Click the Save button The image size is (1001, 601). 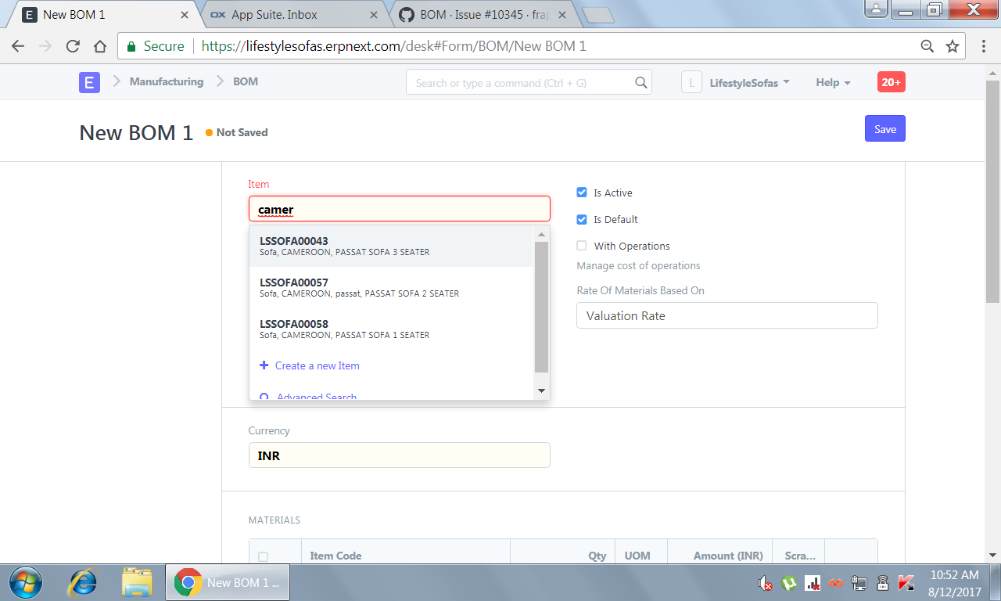tap(884, 128)
